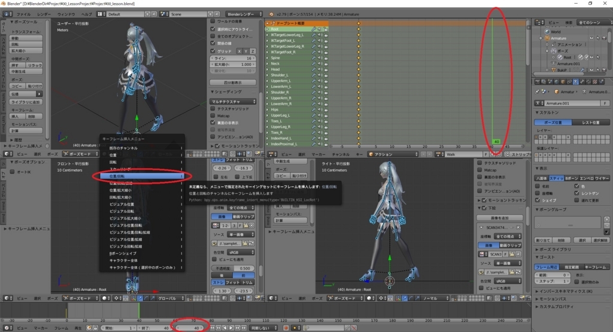The width and height of the screenshot is (613, 332).
Task: Click the auto keyframe record button
Action: pos(286,328)
